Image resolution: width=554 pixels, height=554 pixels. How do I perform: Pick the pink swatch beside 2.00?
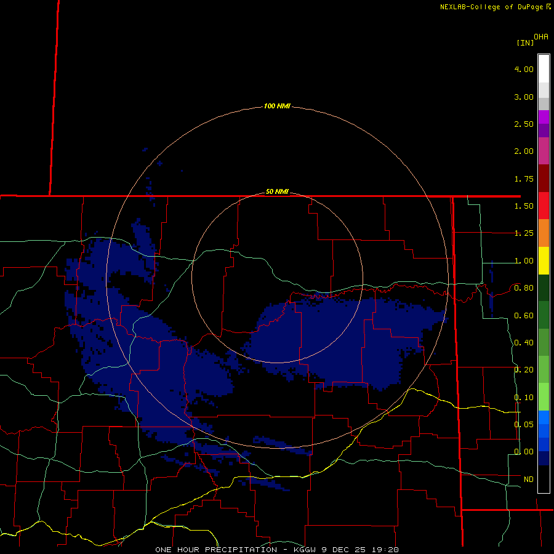coord(544,151)
